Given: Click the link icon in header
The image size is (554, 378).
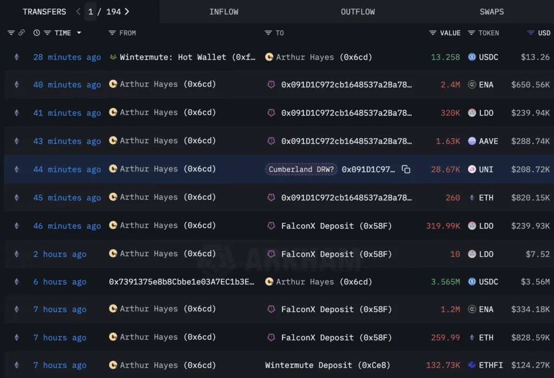Looking at the screenshot, I should click(22, 33).
